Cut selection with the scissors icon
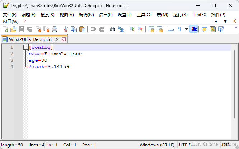 (x=66, y=29)
